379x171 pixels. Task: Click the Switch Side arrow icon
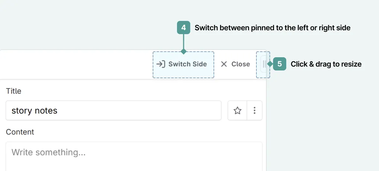click(x=161, y=64)
